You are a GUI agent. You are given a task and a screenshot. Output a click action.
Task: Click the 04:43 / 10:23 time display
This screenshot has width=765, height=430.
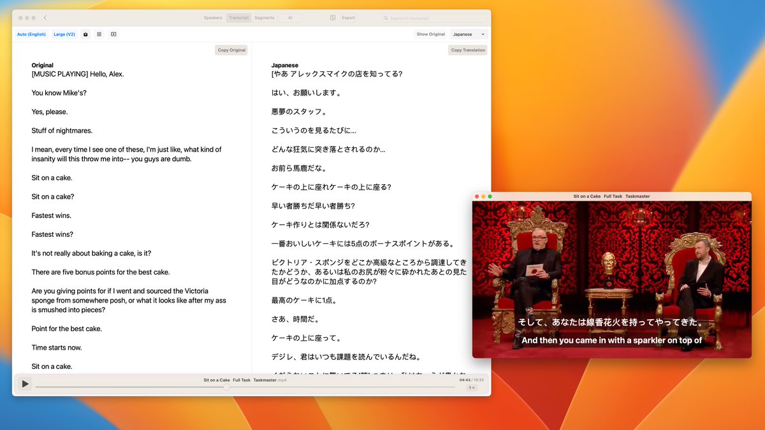pos(471,380)
